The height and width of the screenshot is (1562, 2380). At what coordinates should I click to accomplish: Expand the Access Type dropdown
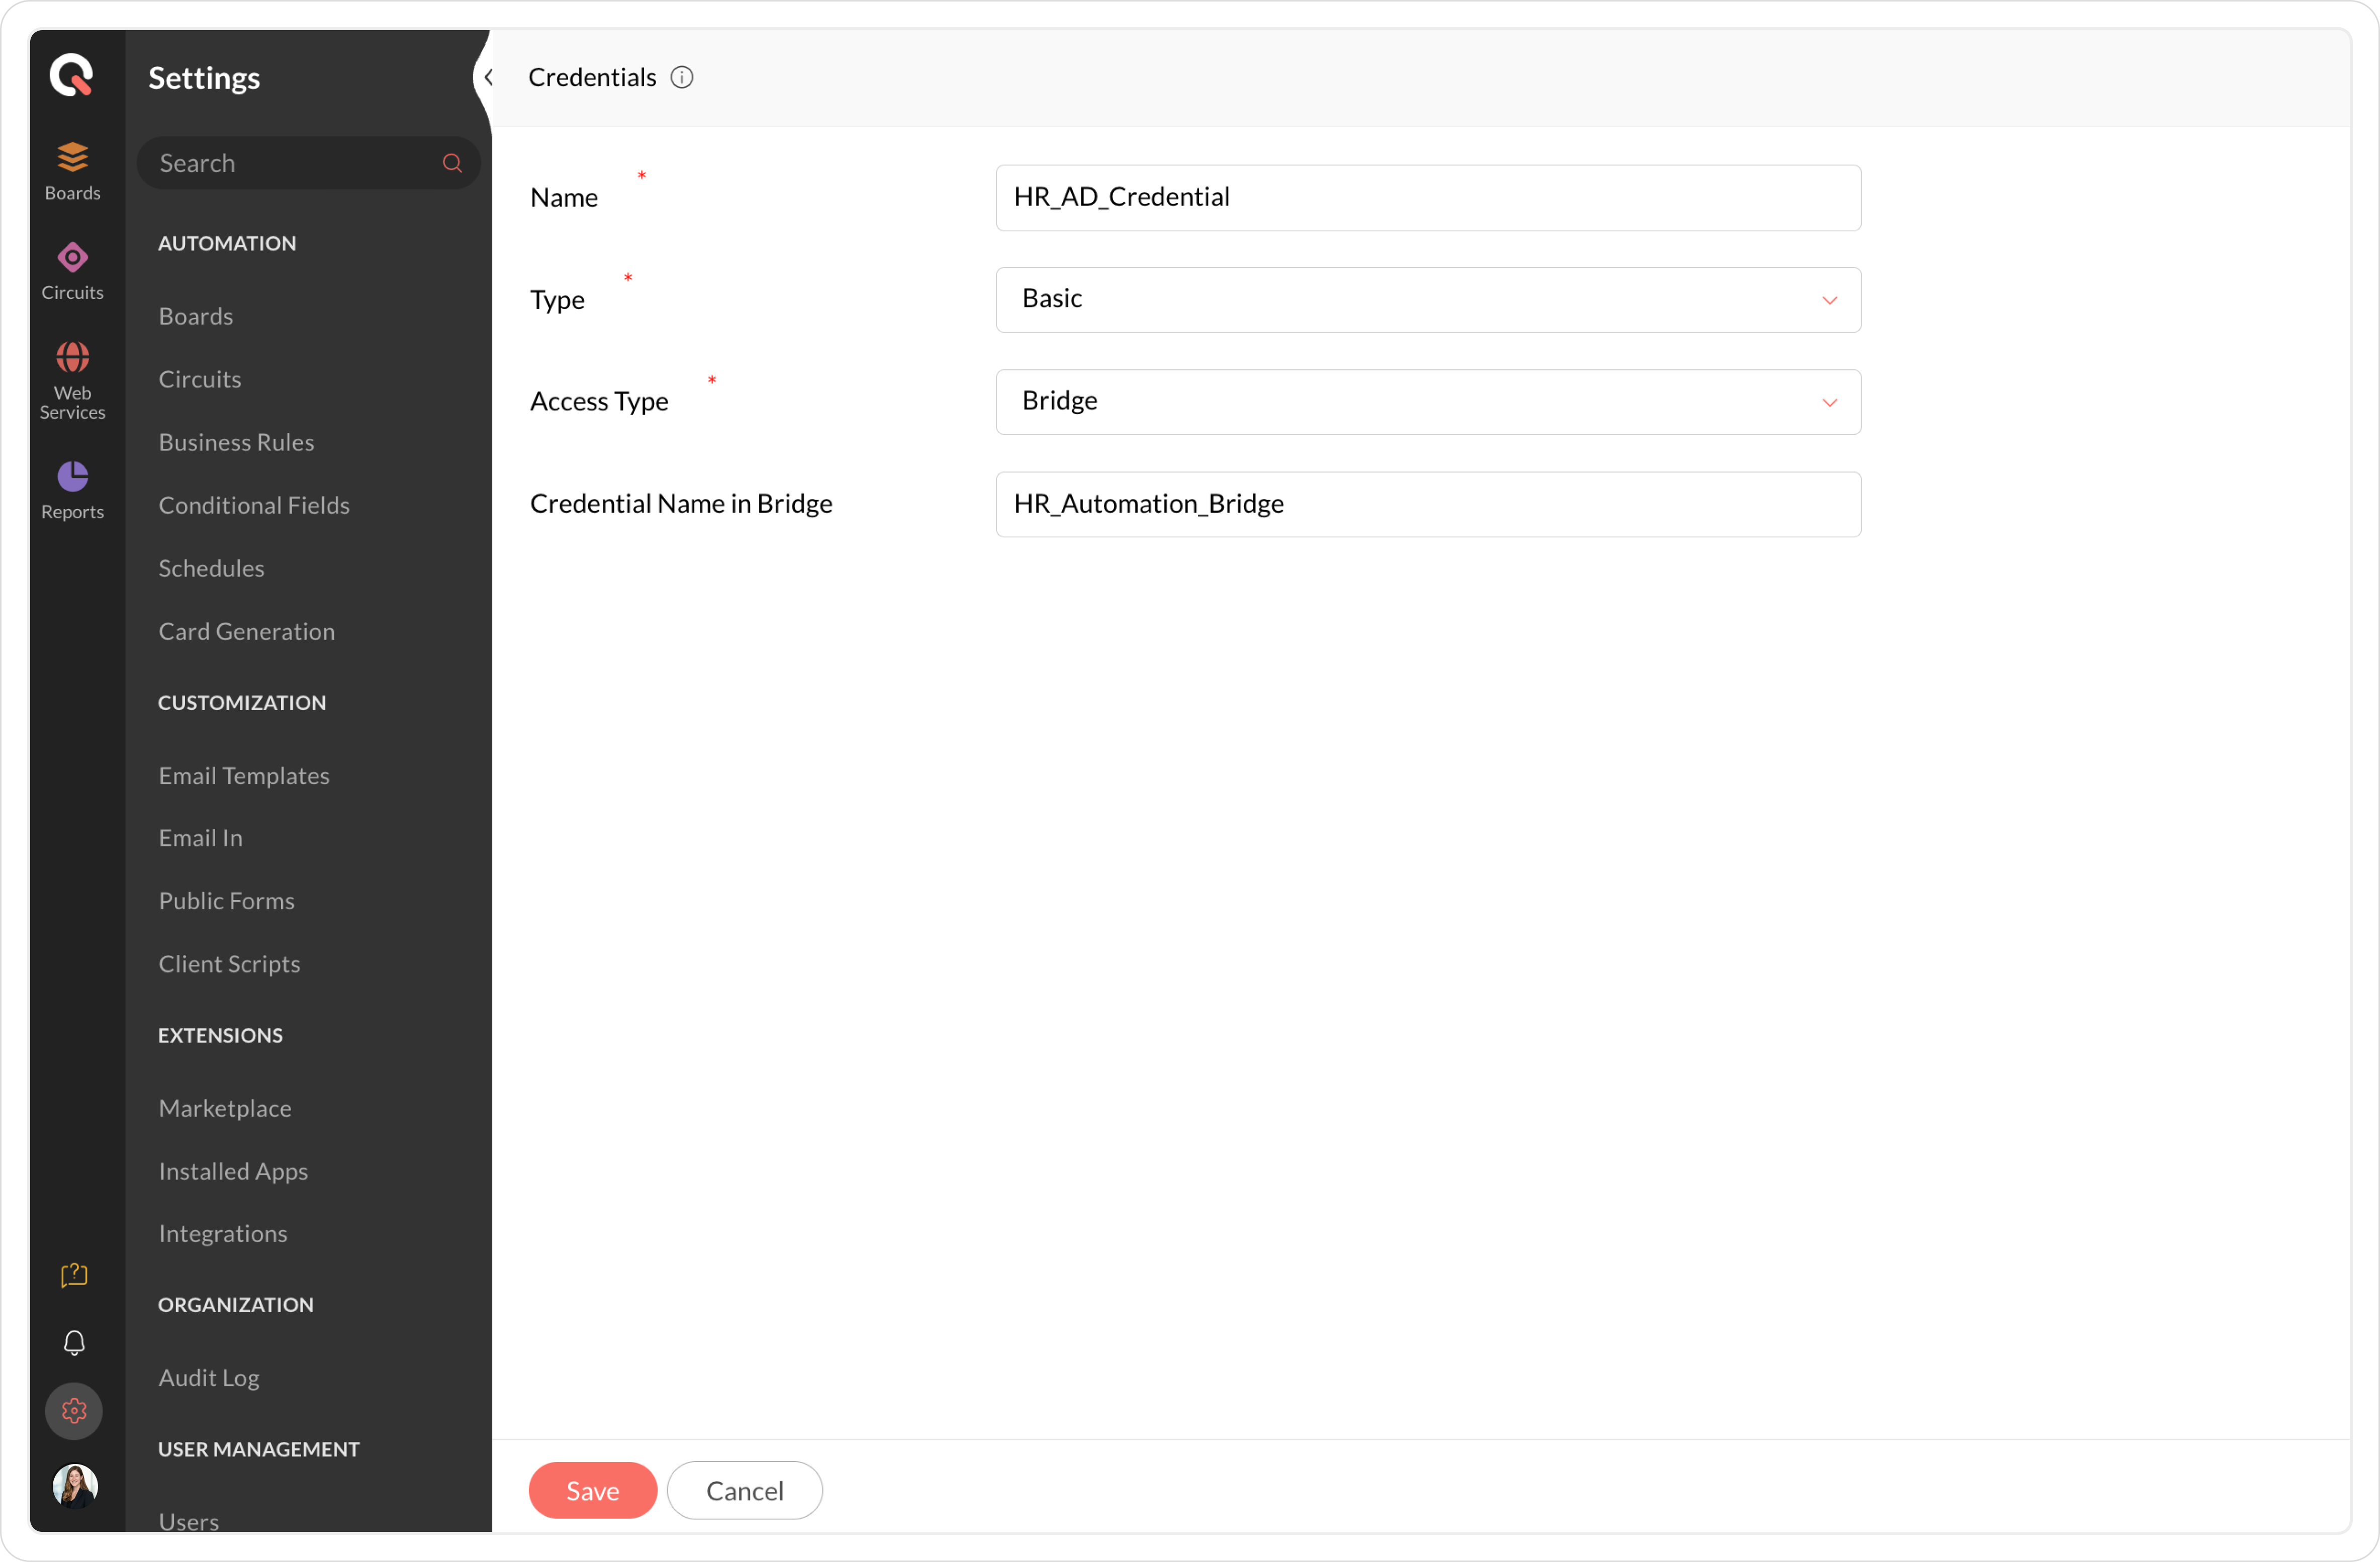click(x=1428, y=401)
